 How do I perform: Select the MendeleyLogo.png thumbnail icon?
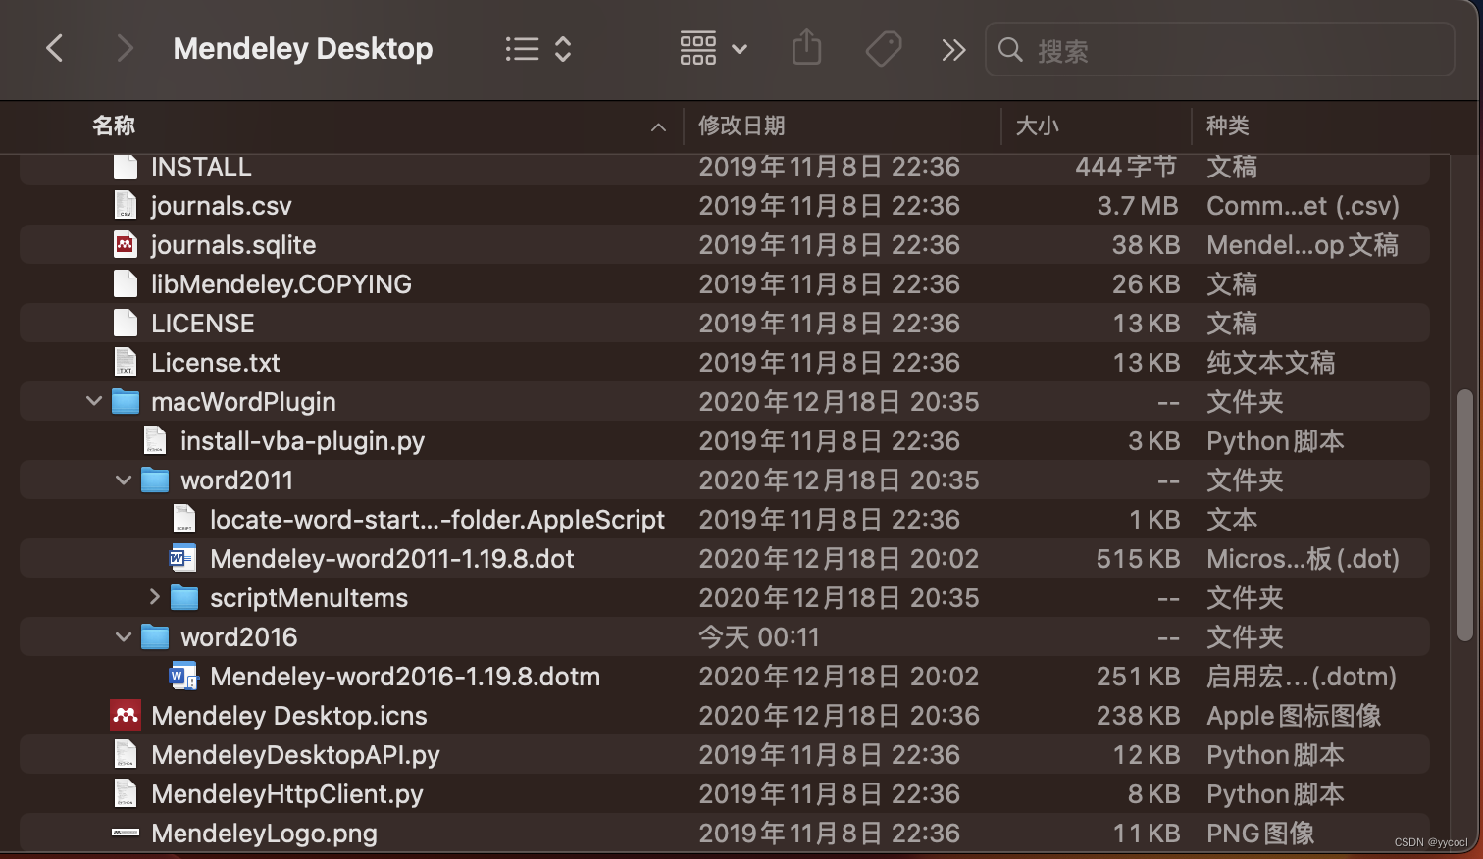tap(126, 833)
